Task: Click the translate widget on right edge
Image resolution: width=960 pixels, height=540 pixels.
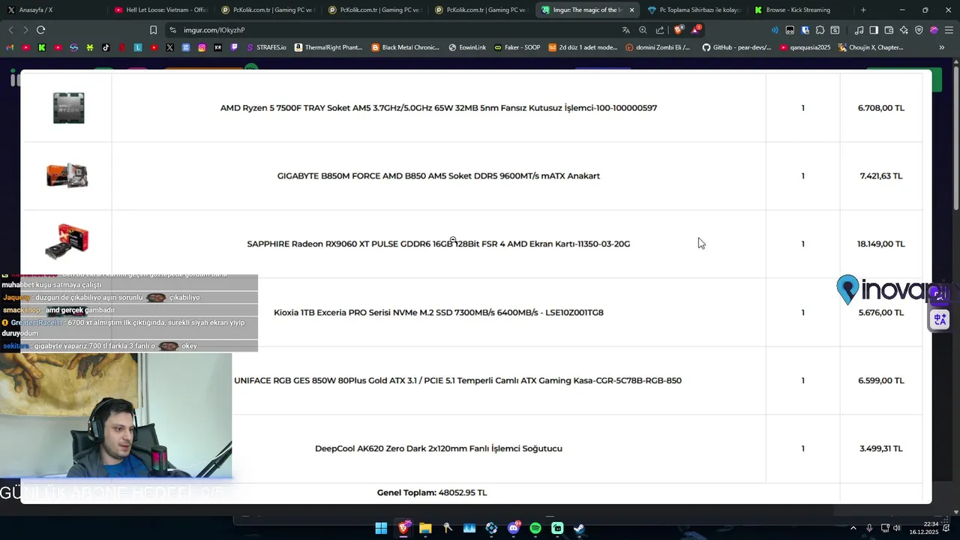Action: click(x=940, y=319)
